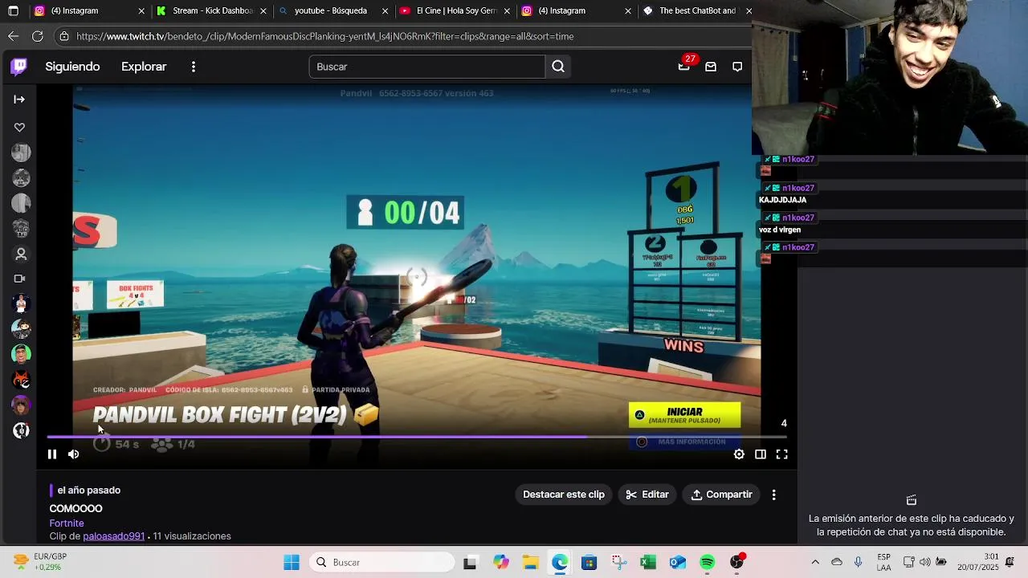This screenshot has width=1028, height=578.
Task: Open Twitch whispers envelope icon
Action: 711,67
